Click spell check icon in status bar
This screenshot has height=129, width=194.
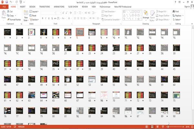tap(15, 127)
